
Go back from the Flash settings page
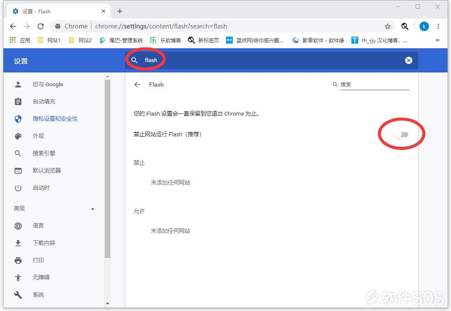[x=137, y=85]
